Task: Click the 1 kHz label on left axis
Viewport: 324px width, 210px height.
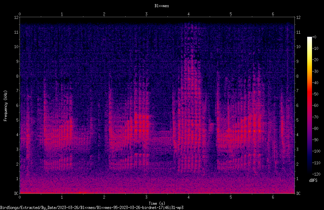Action: pyautogui.click(x=18, y=179)
